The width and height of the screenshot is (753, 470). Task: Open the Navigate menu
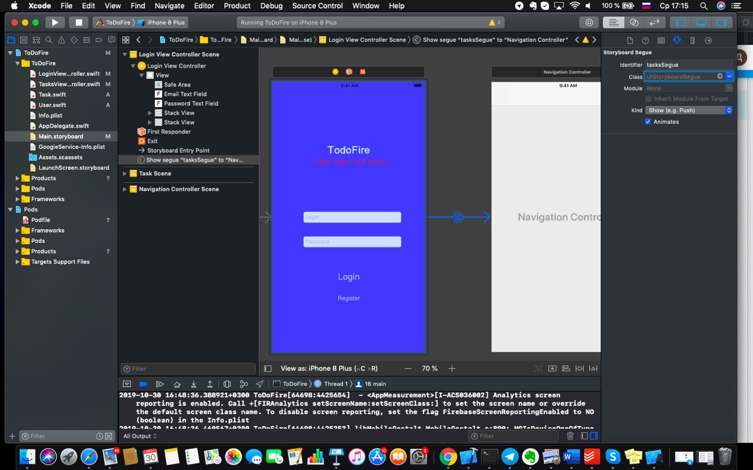tap(169, 6)
